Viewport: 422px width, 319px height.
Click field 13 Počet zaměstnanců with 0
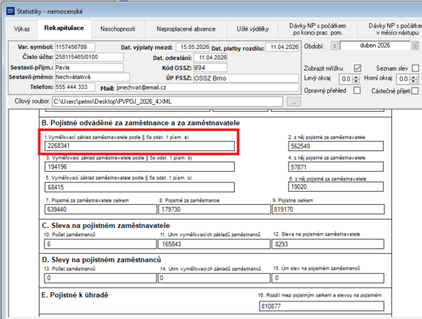tap(100, 278)
